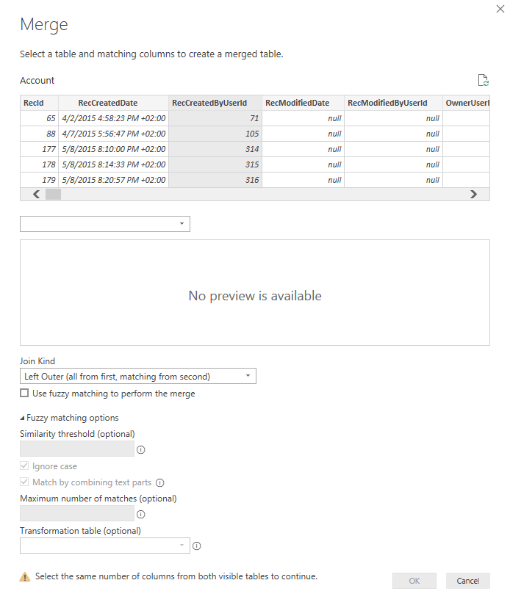Click the OK button
The height and width of the screenshot is (605, 510).
click(x=414, y=581)
